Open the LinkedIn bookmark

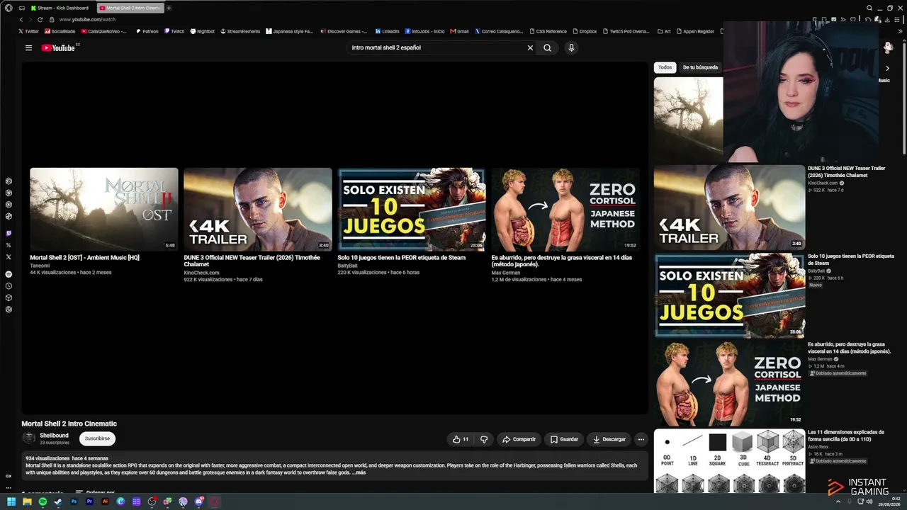point(388,31)
